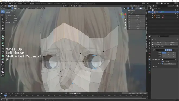Expand the img_front tree item
This screenshot has width=179, height=101.
153,16
